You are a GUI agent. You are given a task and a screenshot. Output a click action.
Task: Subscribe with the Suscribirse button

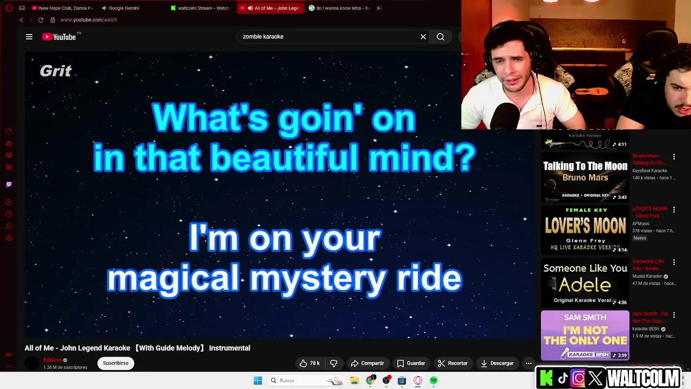116,363
